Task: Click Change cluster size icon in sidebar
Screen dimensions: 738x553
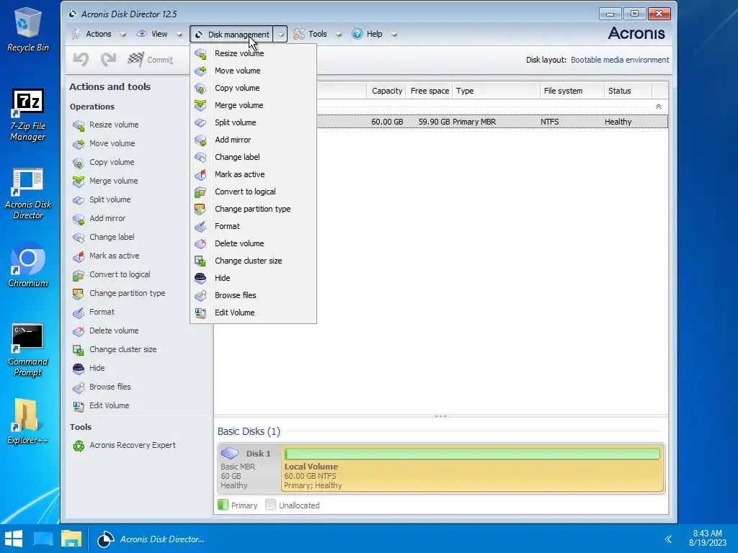Action: point(78,350)
